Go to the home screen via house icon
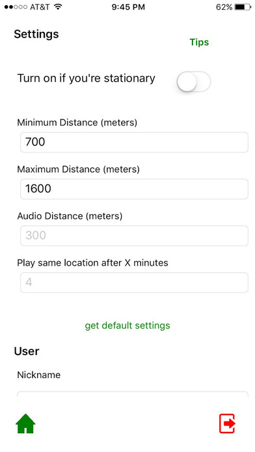Viewport: 255px width, 452px height. point(25,423)
